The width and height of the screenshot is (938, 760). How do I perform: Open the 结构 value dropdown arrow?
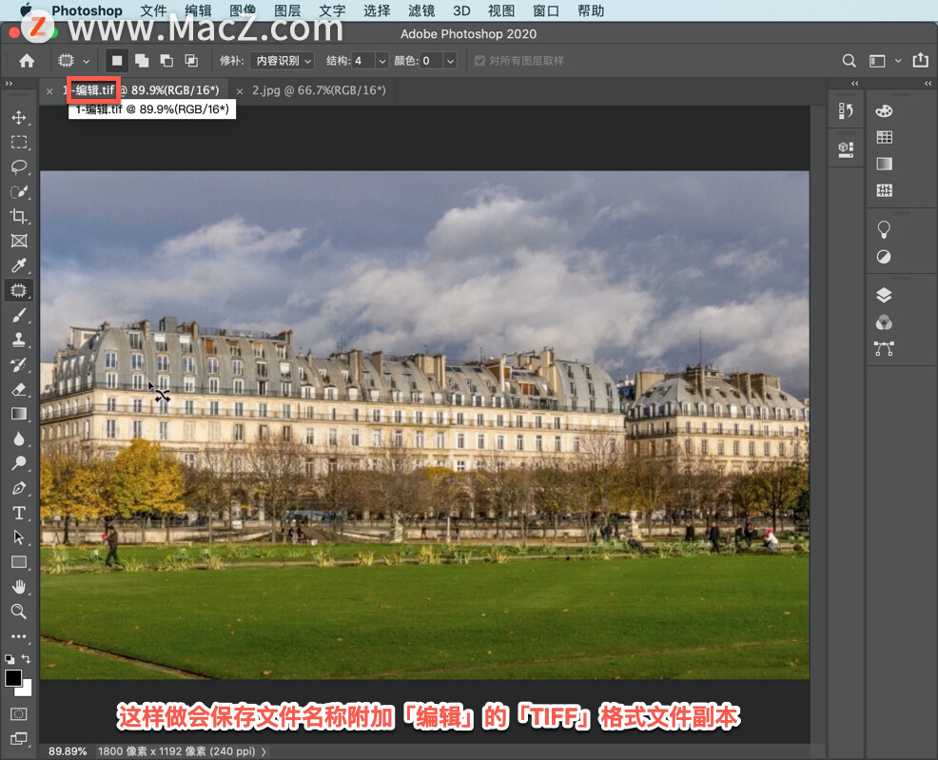click(x=382, y=60)
